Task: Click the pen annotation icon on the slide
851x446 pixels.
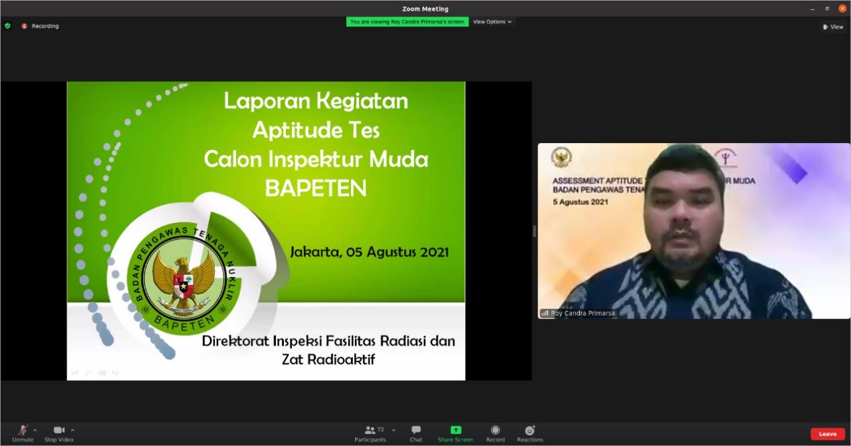Action: point(88,371)
